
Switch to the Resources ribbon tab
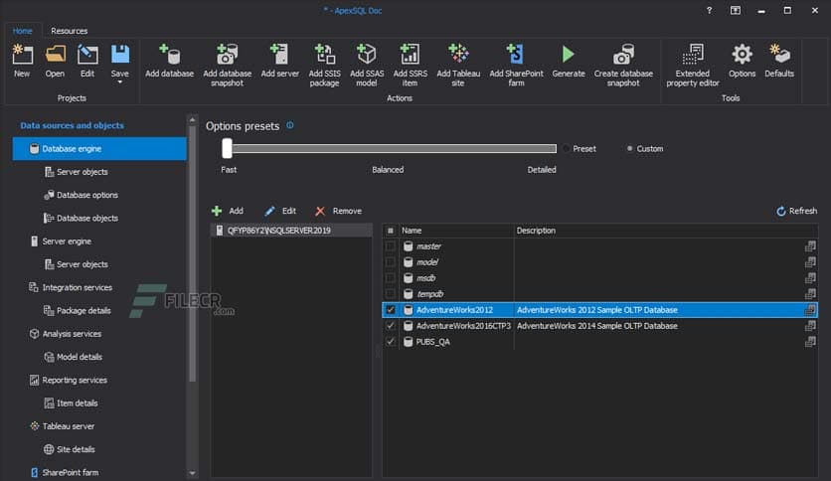(69, 31)
